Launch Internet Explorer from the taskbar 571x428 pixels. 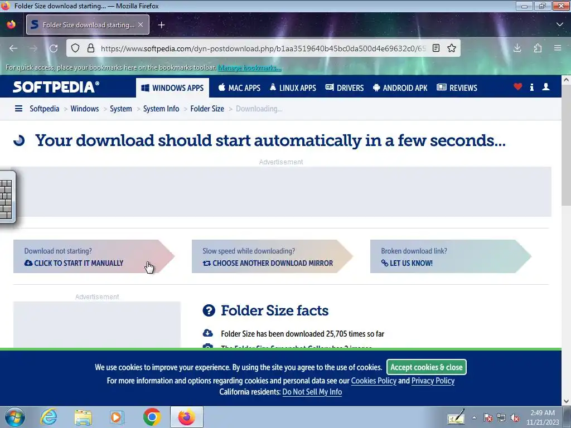pyautogui.click(x=49, y=417)
